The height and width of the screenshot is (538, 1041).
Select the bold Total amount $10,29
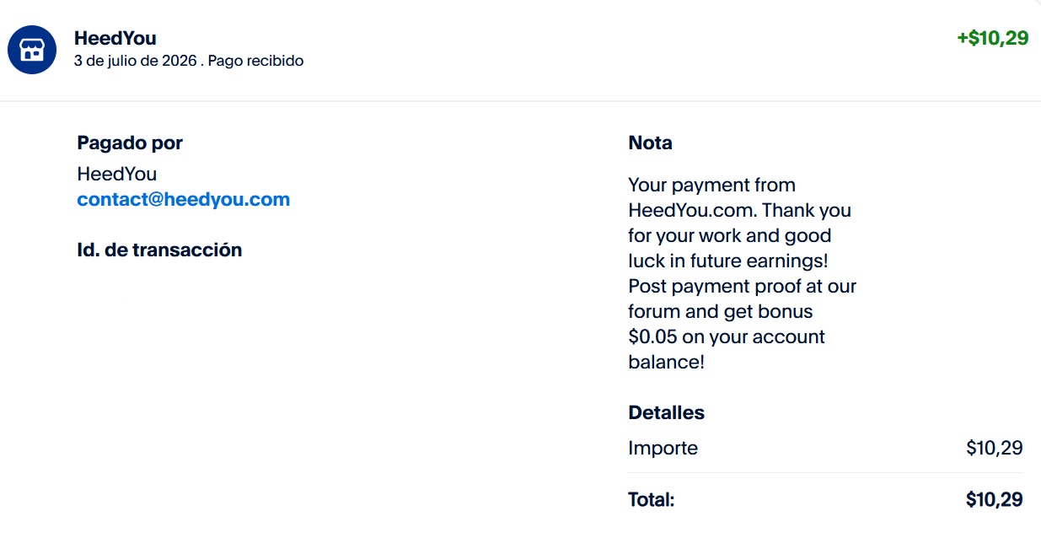coord(995,499)
